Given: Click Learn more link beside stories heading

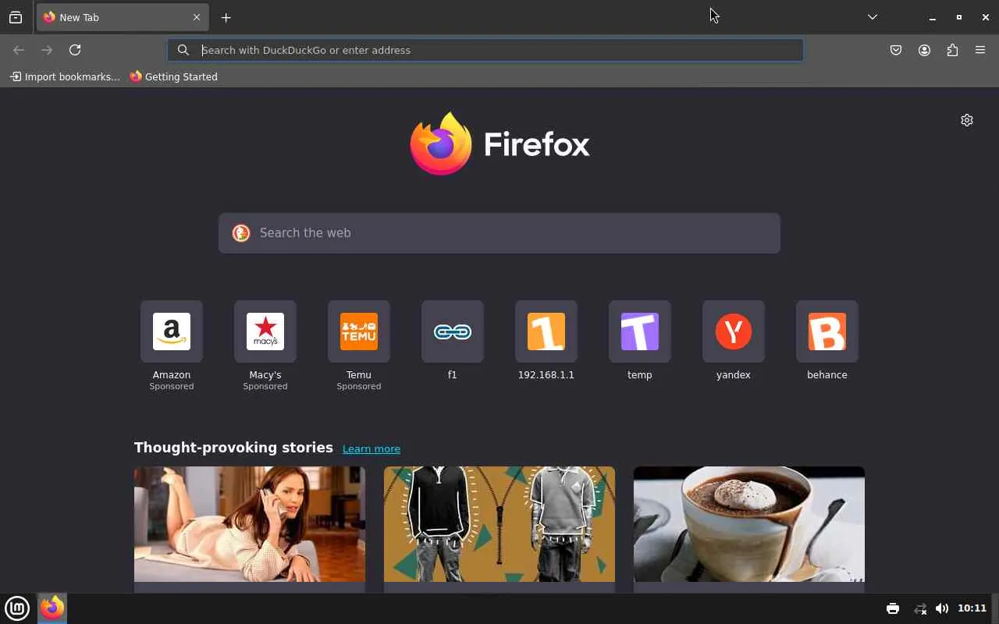Looking at the screenshot, I should tap(372, 448).
